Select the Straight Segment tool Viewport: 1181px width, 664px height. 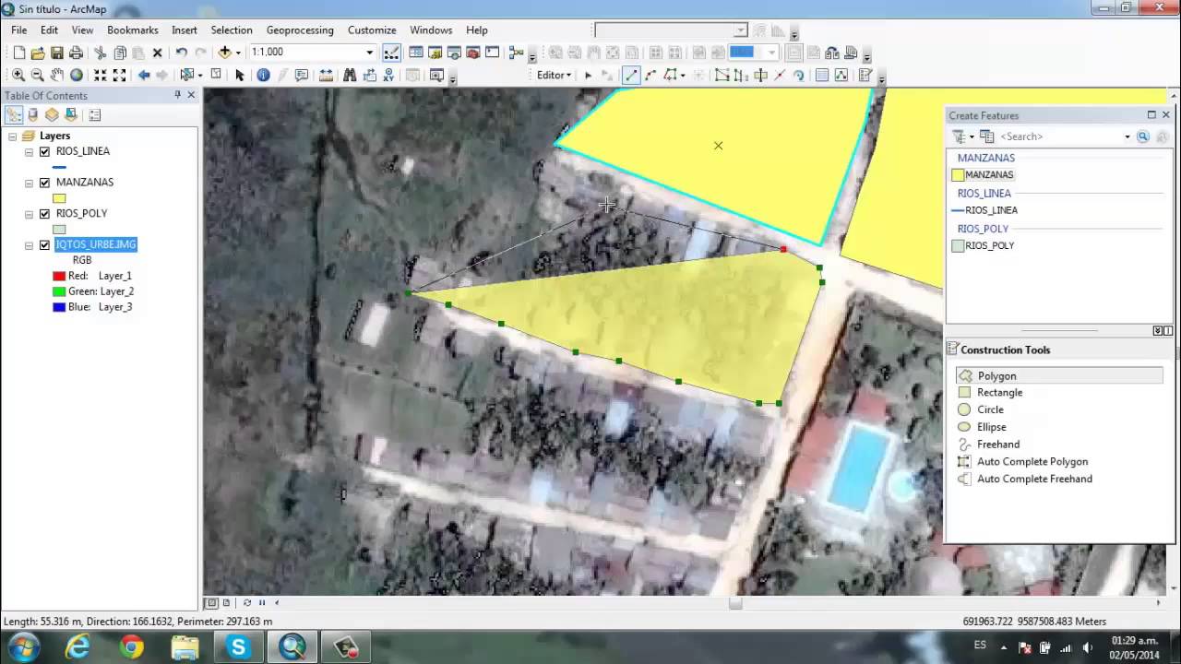(x=631, y=75)
